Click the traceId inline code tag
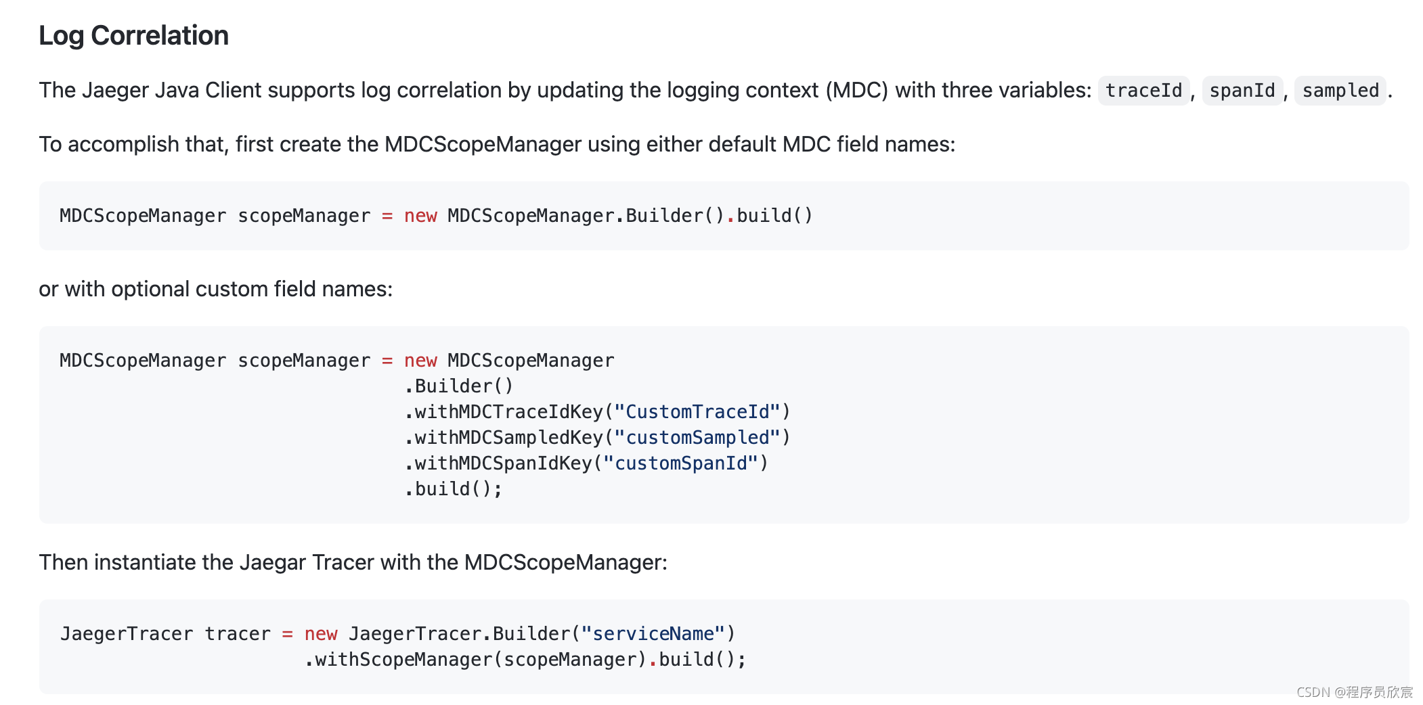This screenshot has width=1423, height=705. click(1143, 91)
